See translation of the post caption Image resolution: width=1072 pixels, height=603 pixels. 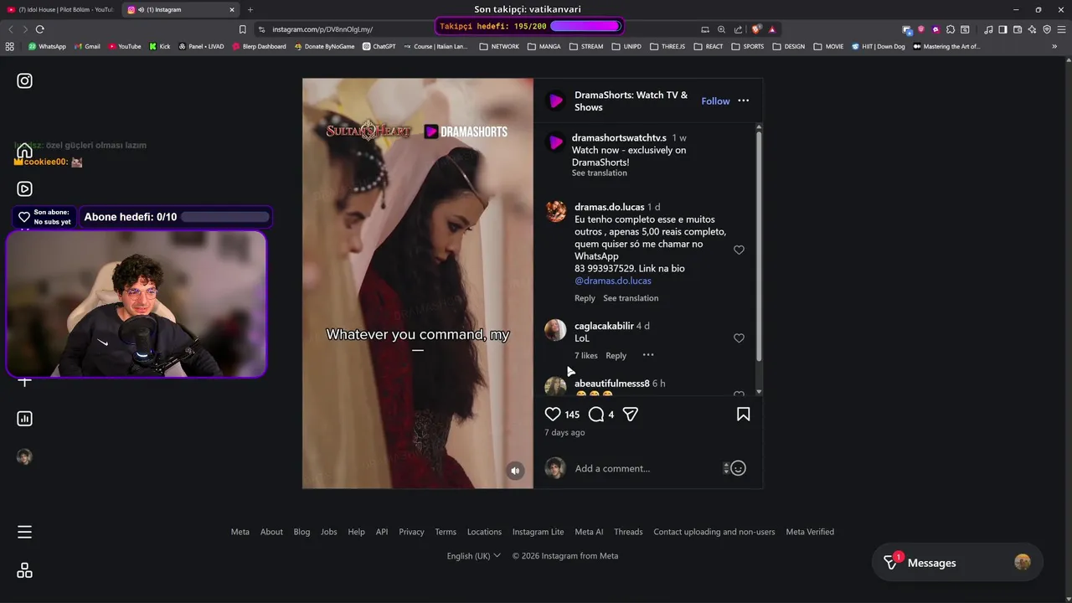point(600,173)
